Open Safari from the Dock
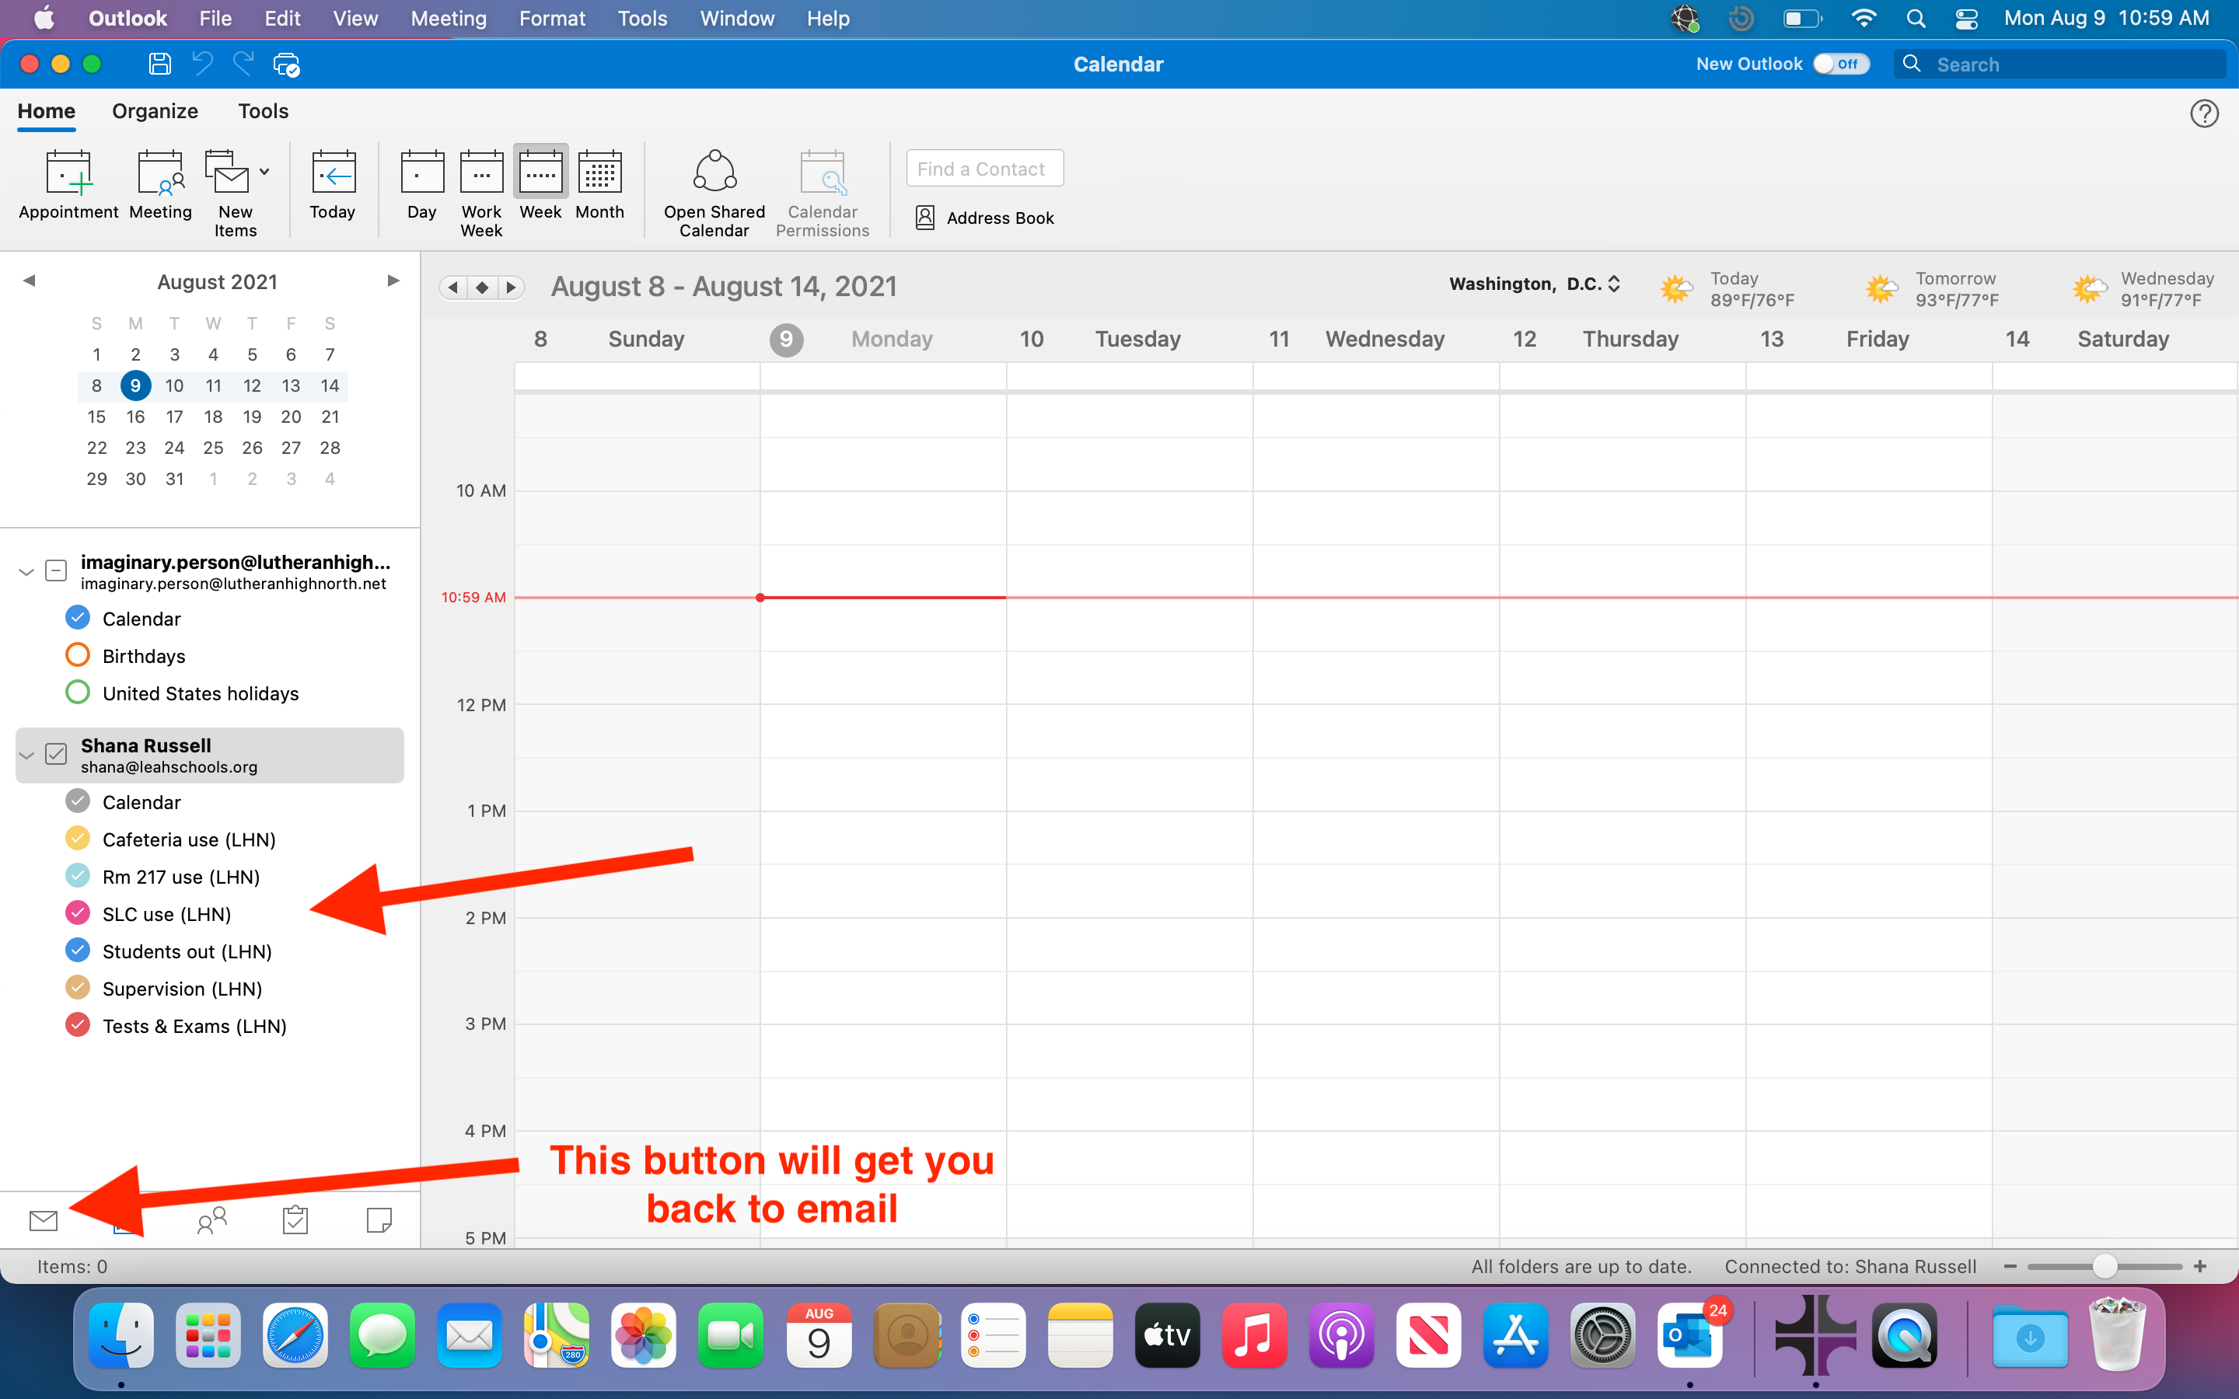2239x1399 pixels. tap(295, 1335)
